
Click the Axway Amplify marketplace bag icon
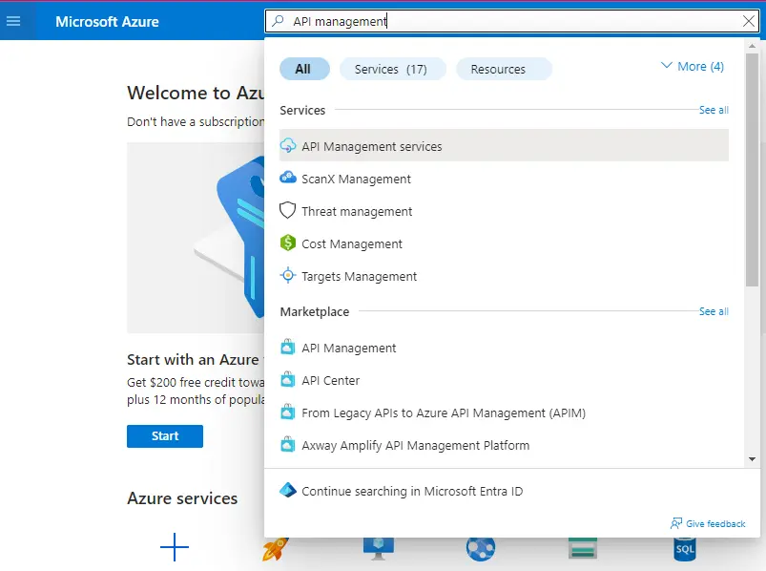288,445
